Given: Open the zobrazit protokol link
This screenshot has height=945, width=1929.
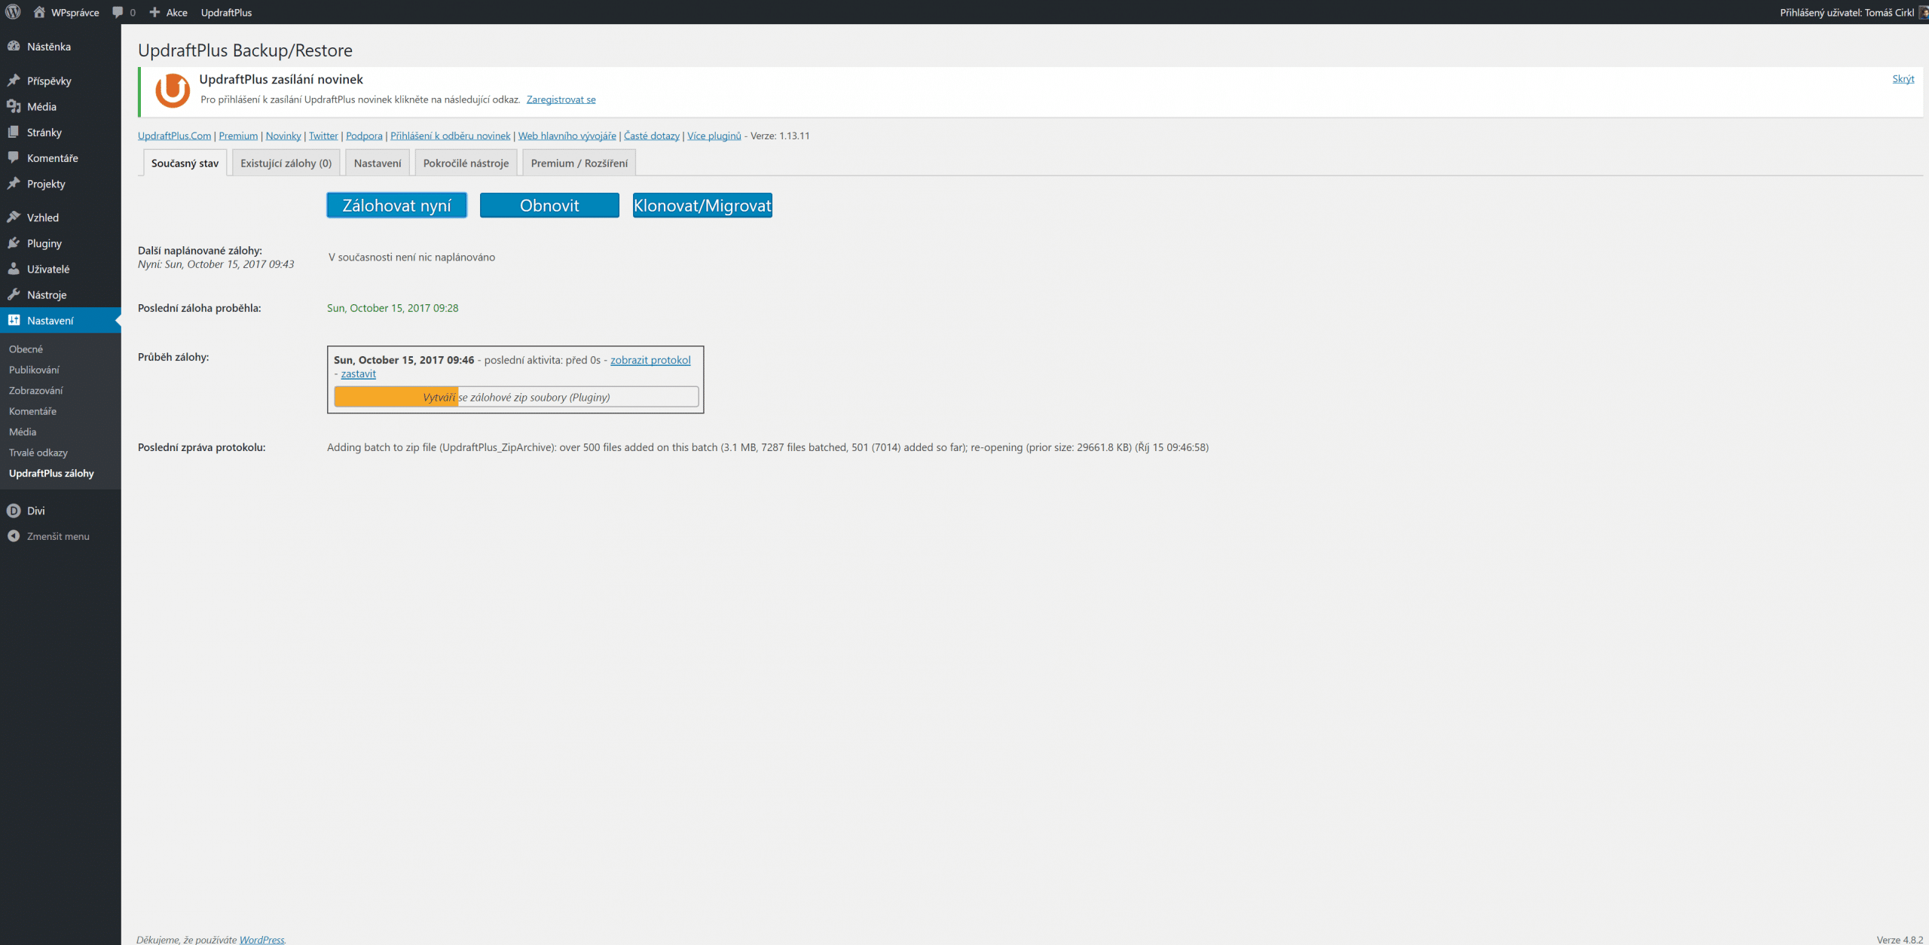Looking at the screenshot, I should pos(650,360).
